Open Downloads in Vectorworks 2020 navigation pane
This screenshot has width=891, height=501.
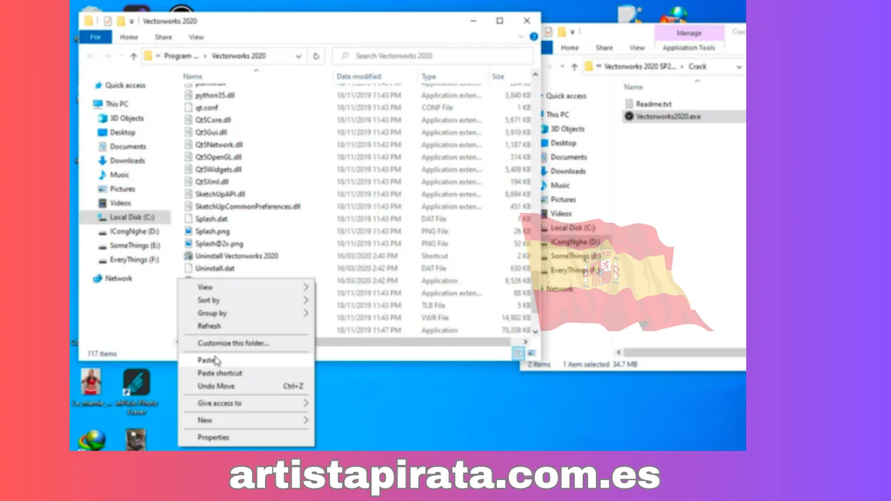pyautogui.click(x=121, y=161)
